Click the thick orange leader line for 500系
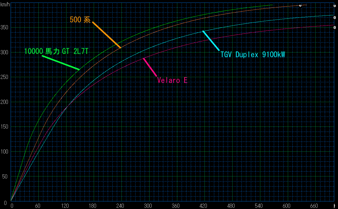 coord(106,35)
